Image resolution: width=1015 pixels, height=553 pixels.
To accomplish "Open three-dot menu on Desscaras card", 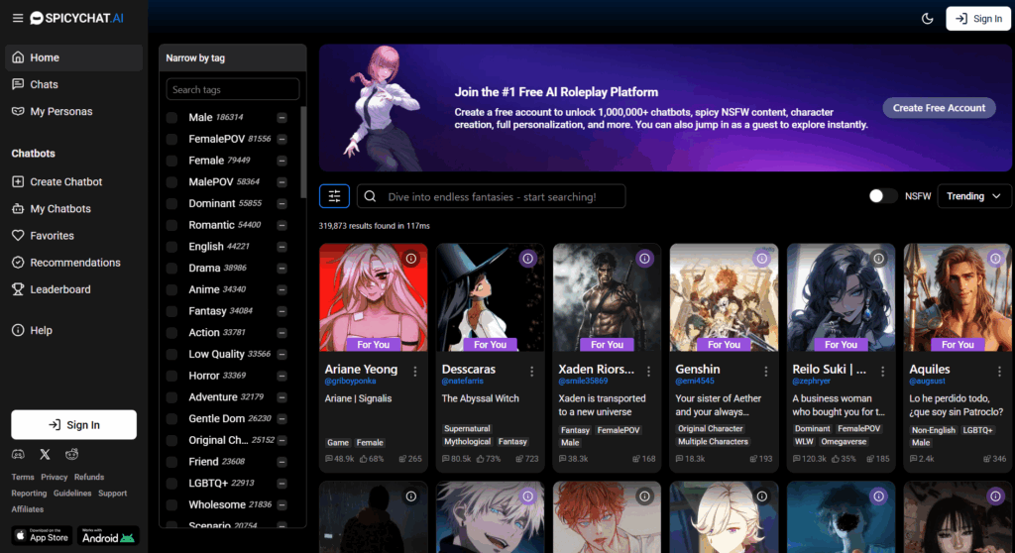I will [532, 371].
